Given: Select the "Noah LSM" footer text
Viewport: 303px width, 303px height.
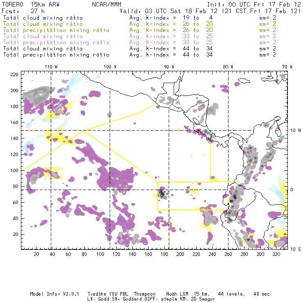Looking at the screenshot, I should coord(177,294).
